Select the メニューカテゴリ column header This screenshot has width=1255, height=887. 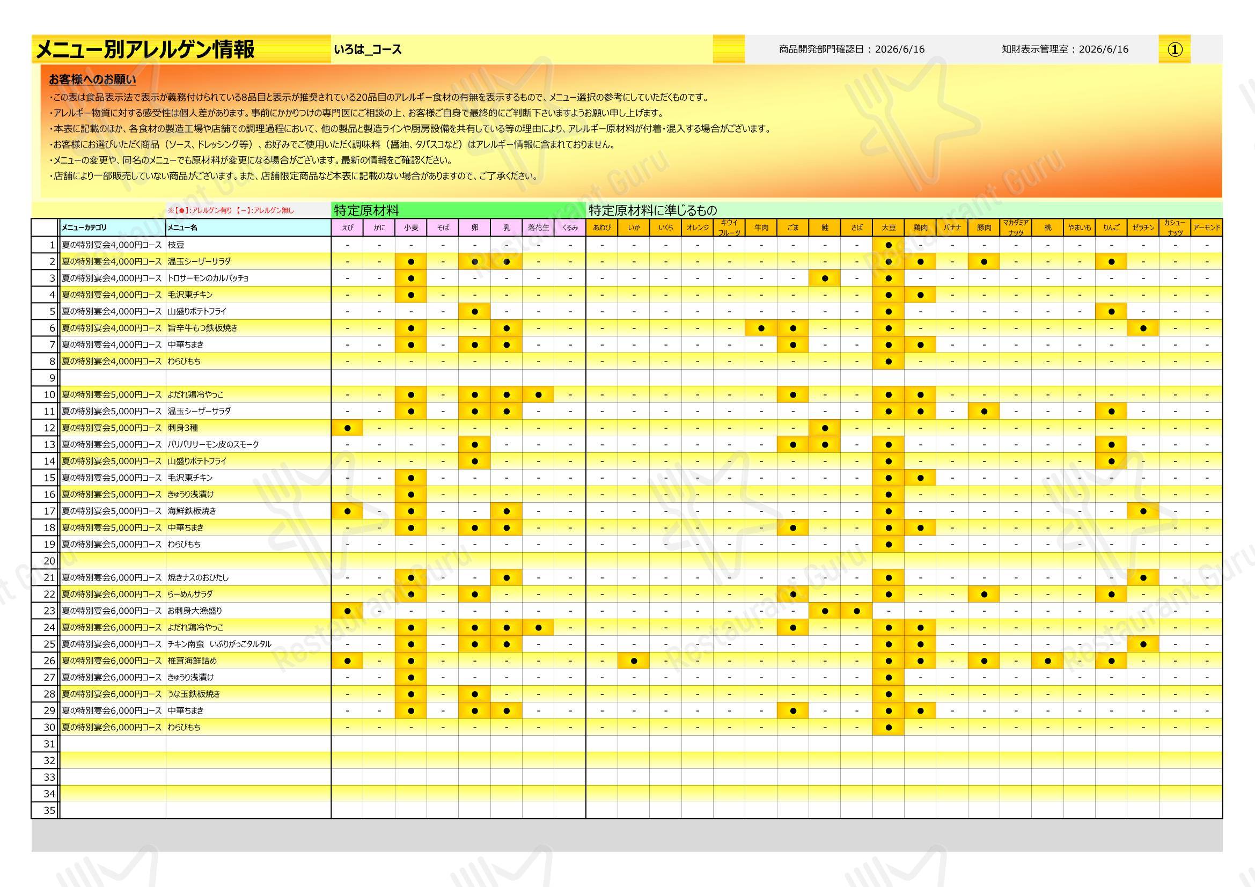pos(113,228)
